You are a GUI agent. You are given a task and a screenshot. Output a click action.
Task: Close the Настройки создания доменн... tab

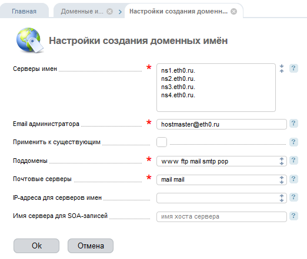pyautogui.click(x=233, y=12)
